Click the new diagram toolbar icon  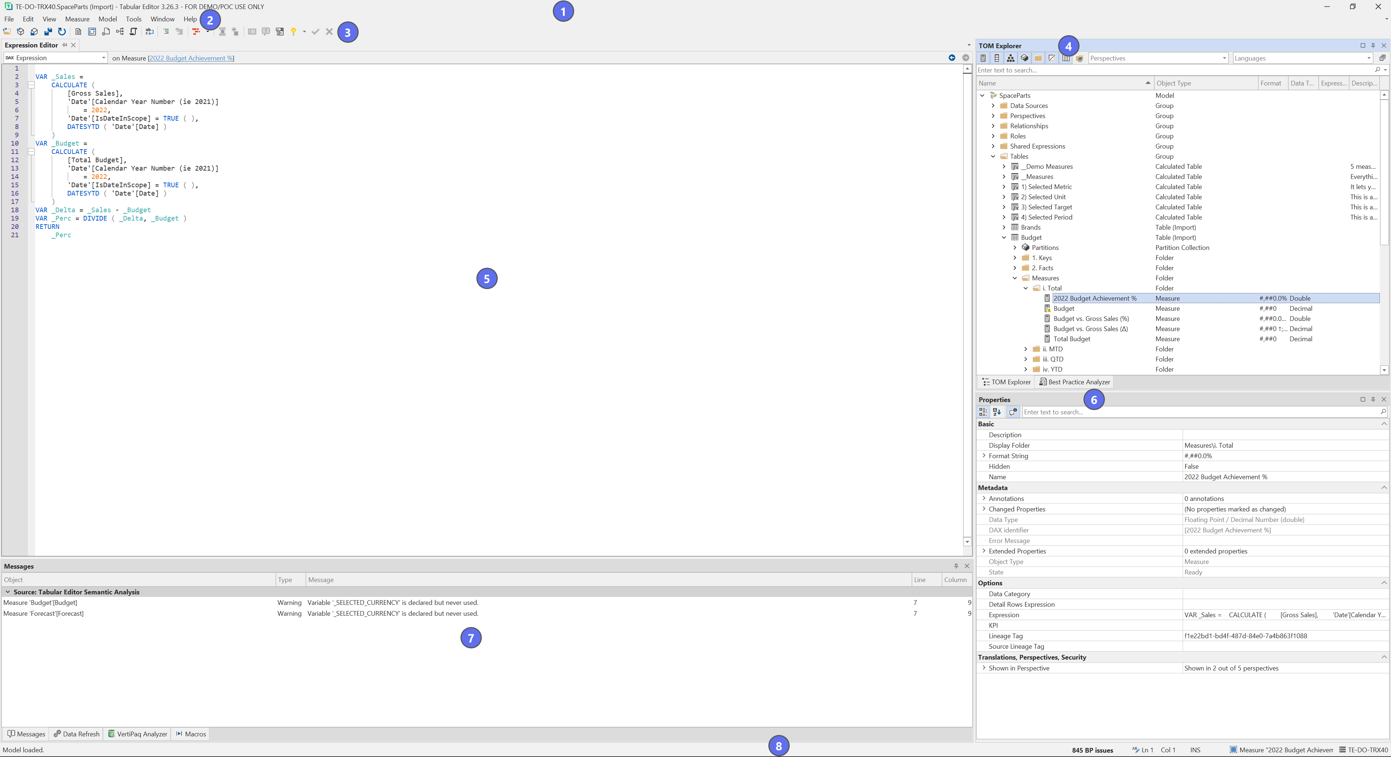pyautogui.click(x=120, y=32)
